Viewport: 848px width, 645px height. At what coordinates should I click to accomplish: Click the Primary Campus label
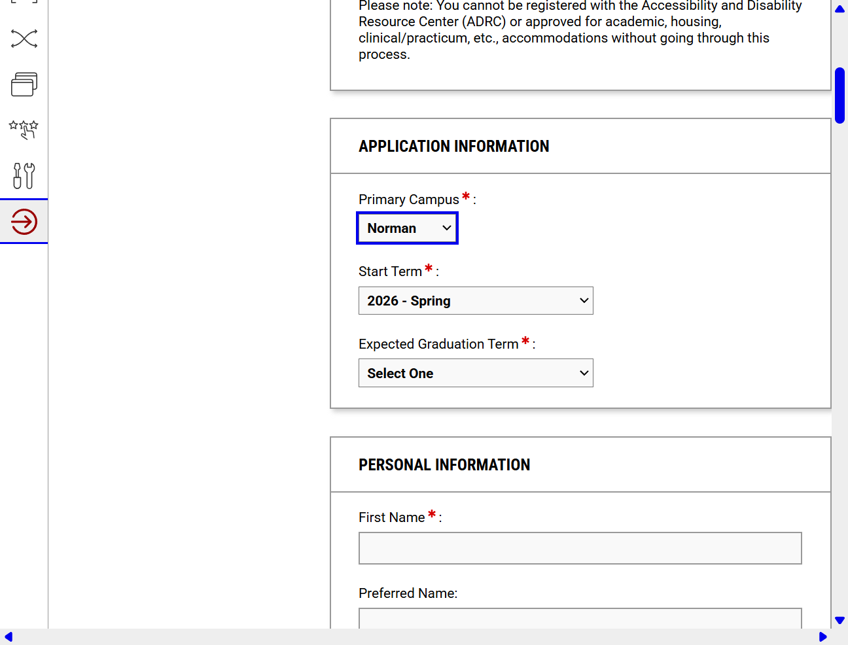point(409,200)
